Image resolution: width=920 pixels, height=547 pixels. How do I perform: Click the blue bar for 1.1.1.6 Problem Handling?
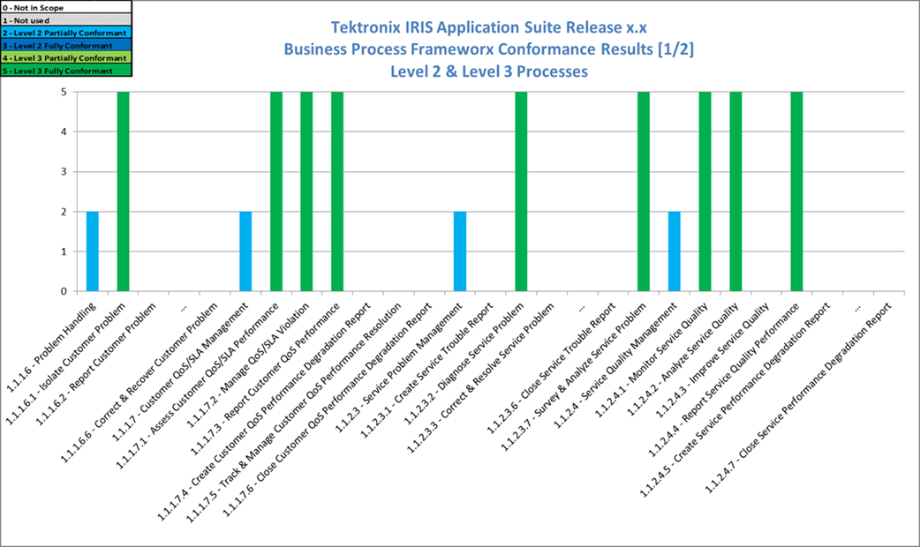tap(93, 251)
